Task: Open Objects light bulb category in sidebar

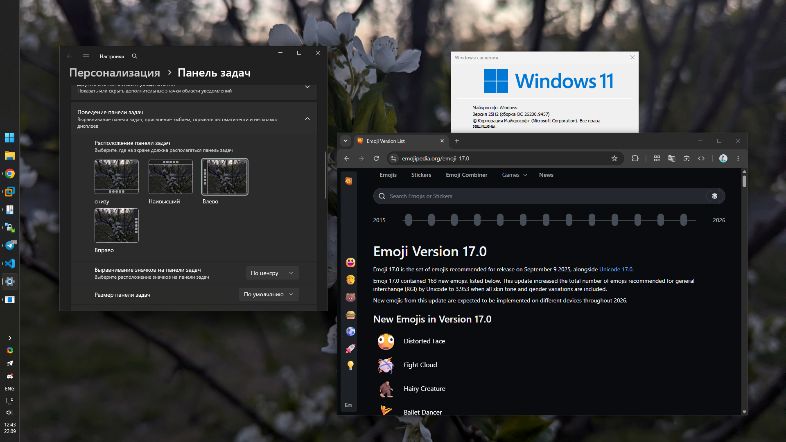Action: [350, 365]
